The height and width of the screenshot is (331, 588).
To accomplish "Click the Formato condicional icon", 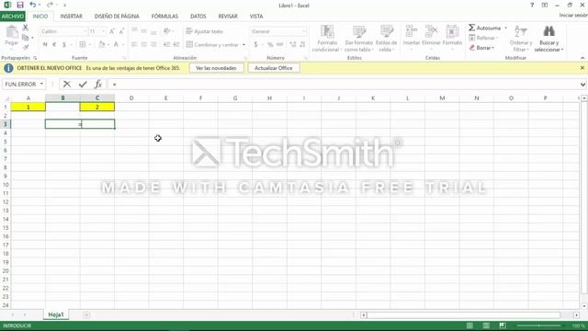I will (327, 31).
